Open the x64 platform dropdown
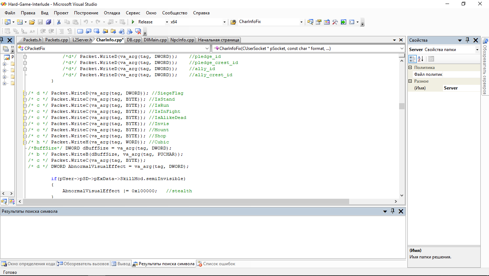The height and width of the screenshot is (276, 489). [225, 22]
